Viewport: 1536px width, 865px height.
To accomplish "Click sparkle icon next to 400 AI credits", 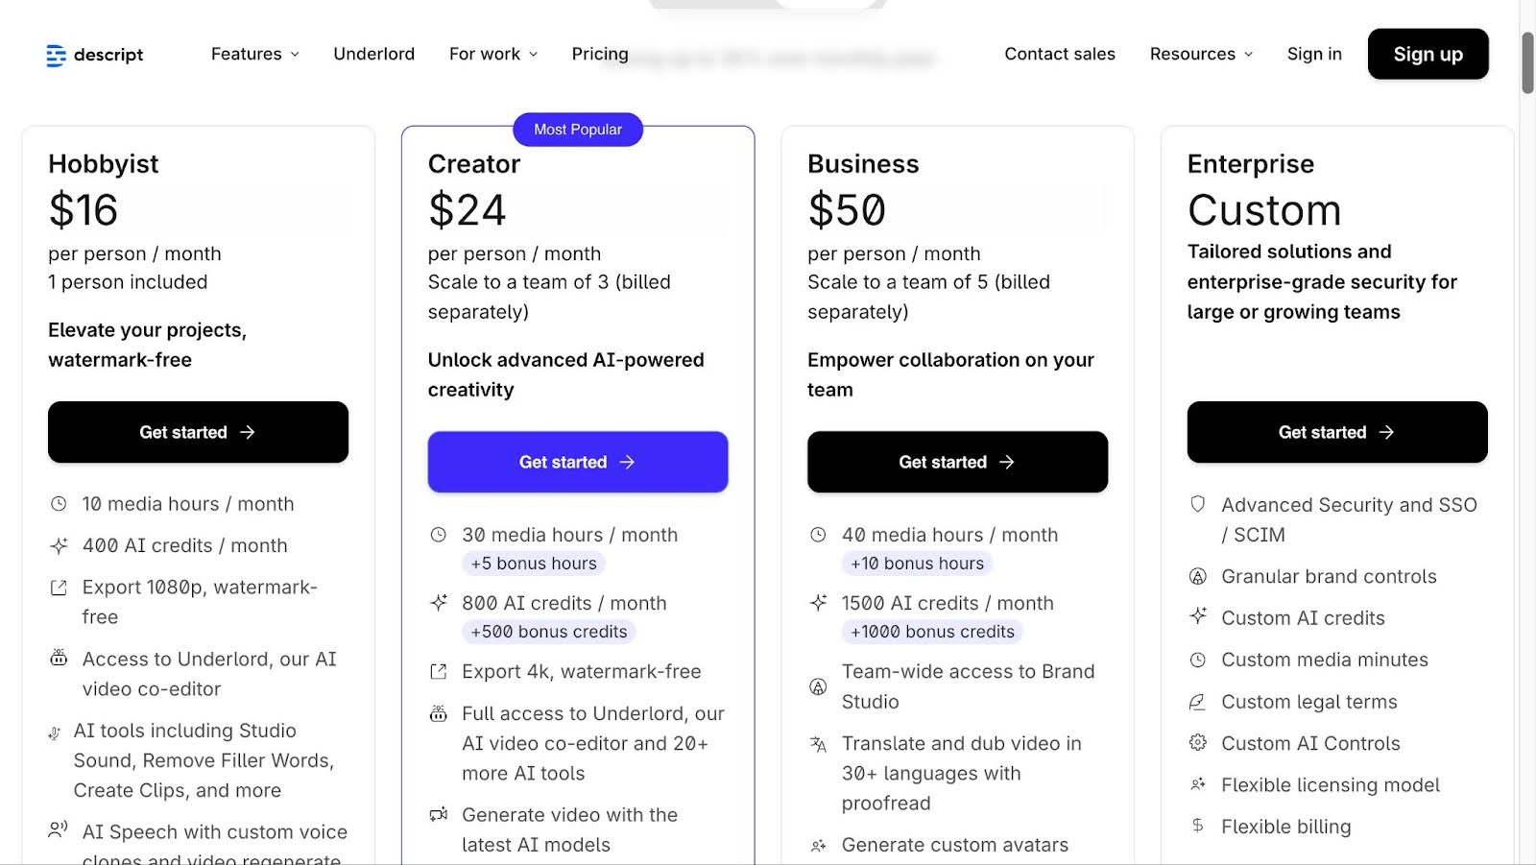I will click(59, 545).
